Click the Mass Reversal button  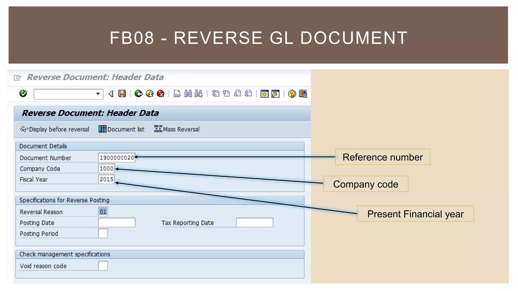(x=177, y=129)
